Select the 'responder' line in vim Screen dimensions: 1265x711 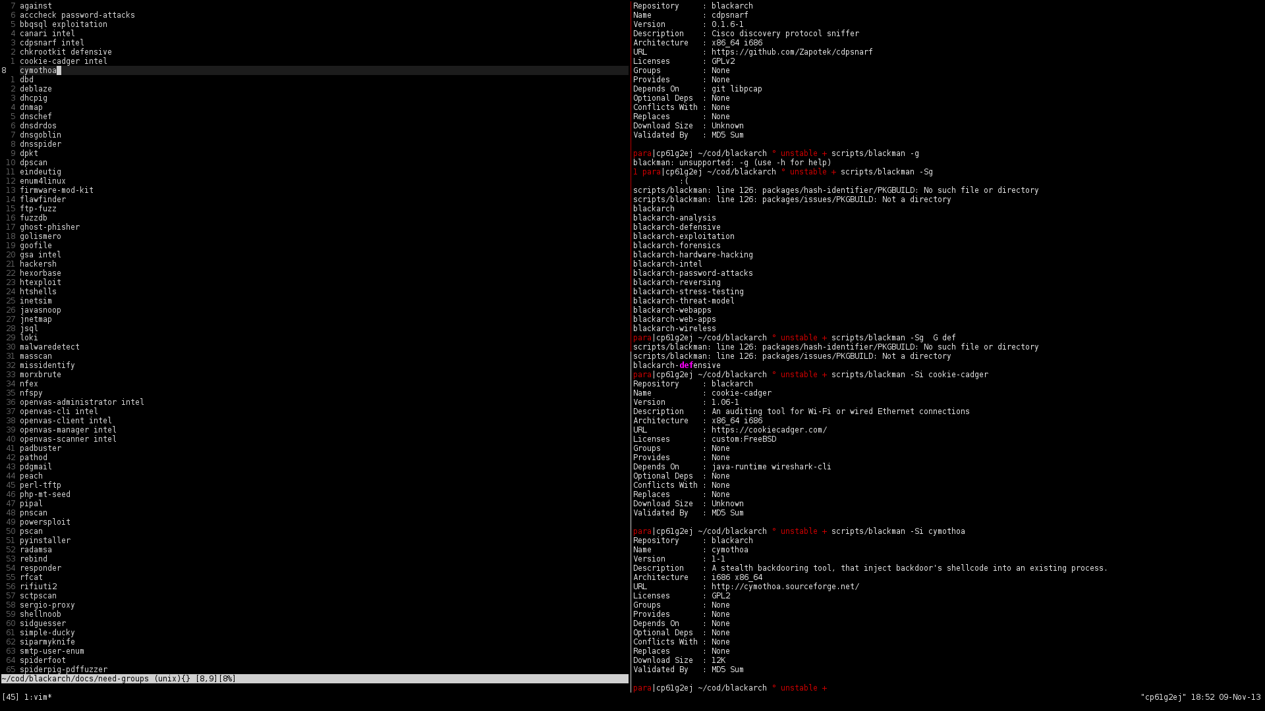click(40, 568)
